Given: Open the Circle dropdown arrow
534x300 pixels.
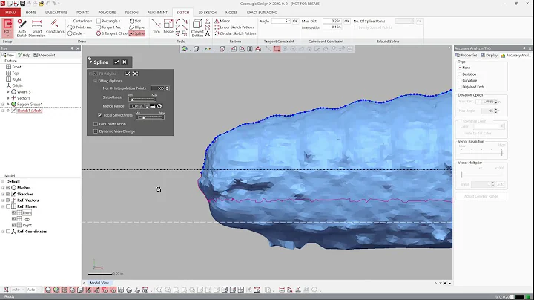Looking at the screenshot, I should pos(84,33).
